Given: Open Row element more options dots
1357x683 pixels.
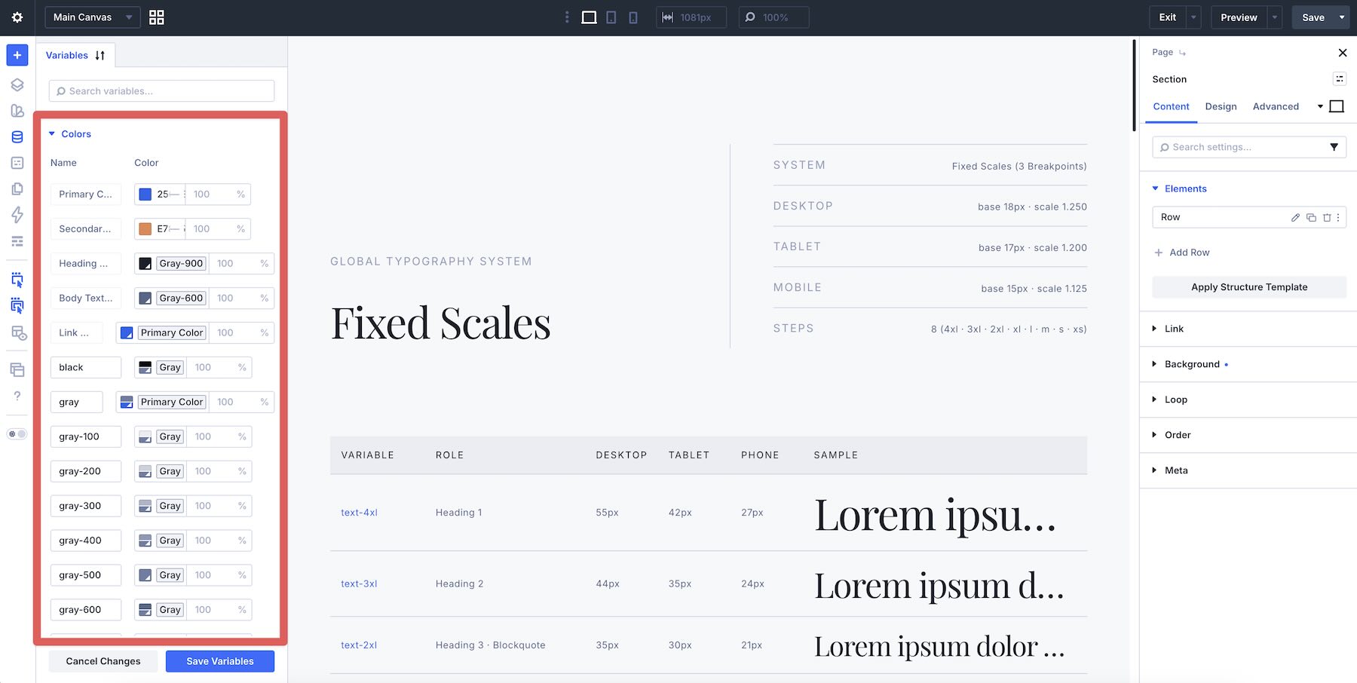Looking at the screenshot, I should pos(1338,217).
